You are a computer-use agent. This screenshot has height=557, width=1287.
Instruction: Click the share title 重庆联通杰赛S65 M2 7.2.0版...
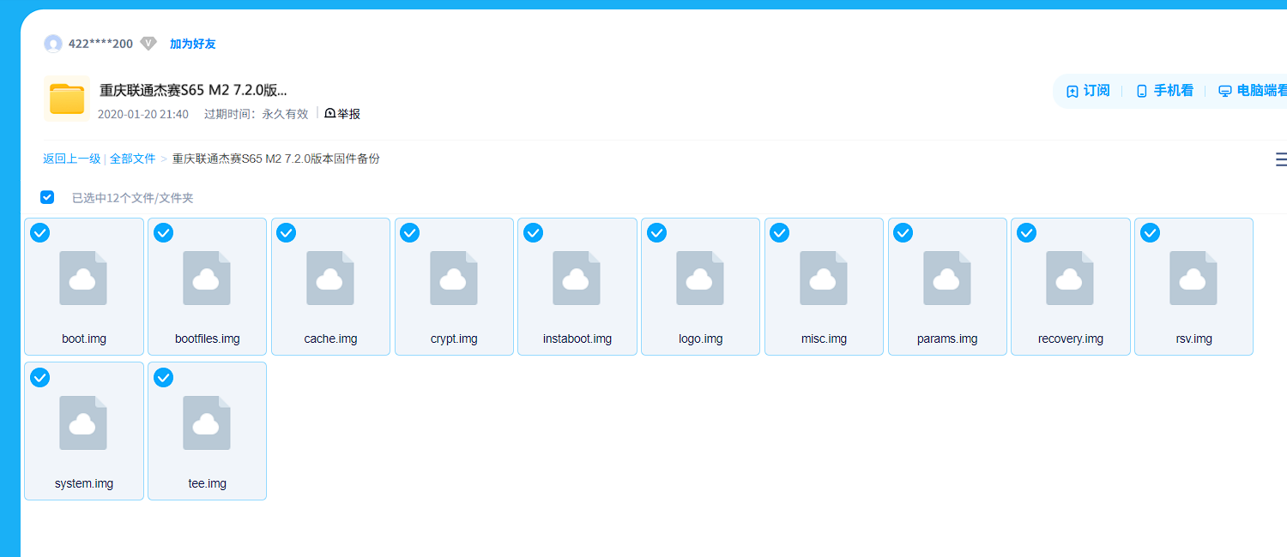pyautogui.click(x=193, y=90)
